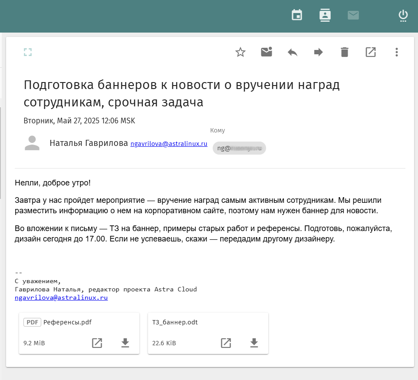Click the recipient chip ng@
418x380 pixels.
[239, 148]
